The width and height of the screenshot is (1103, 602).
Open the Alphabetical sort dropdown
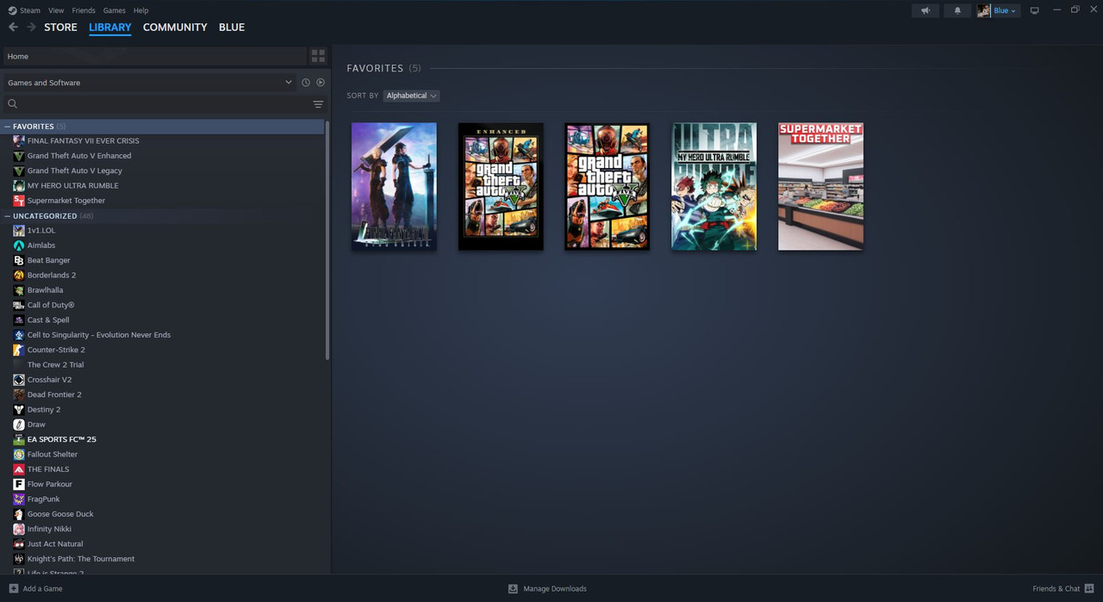[411, 96]
